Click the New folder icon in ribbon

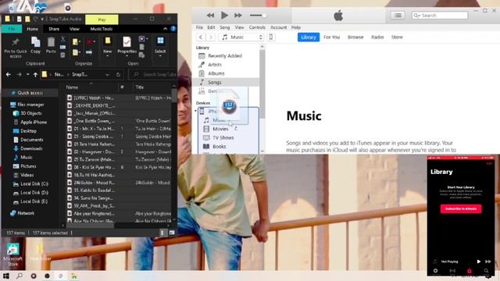coord(108,41)
